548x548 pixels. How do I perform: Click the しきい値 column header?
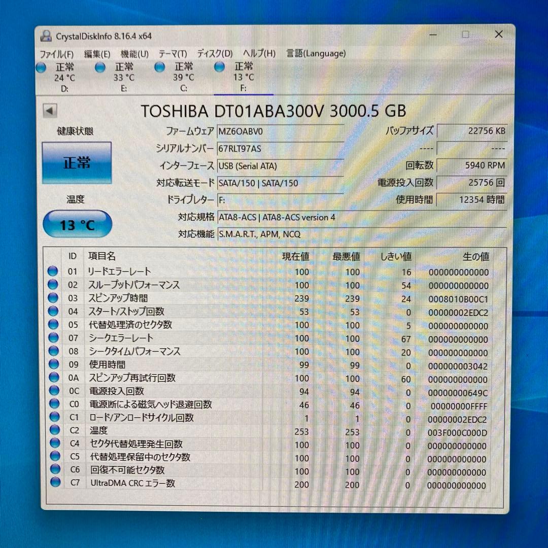coord(396,257)
